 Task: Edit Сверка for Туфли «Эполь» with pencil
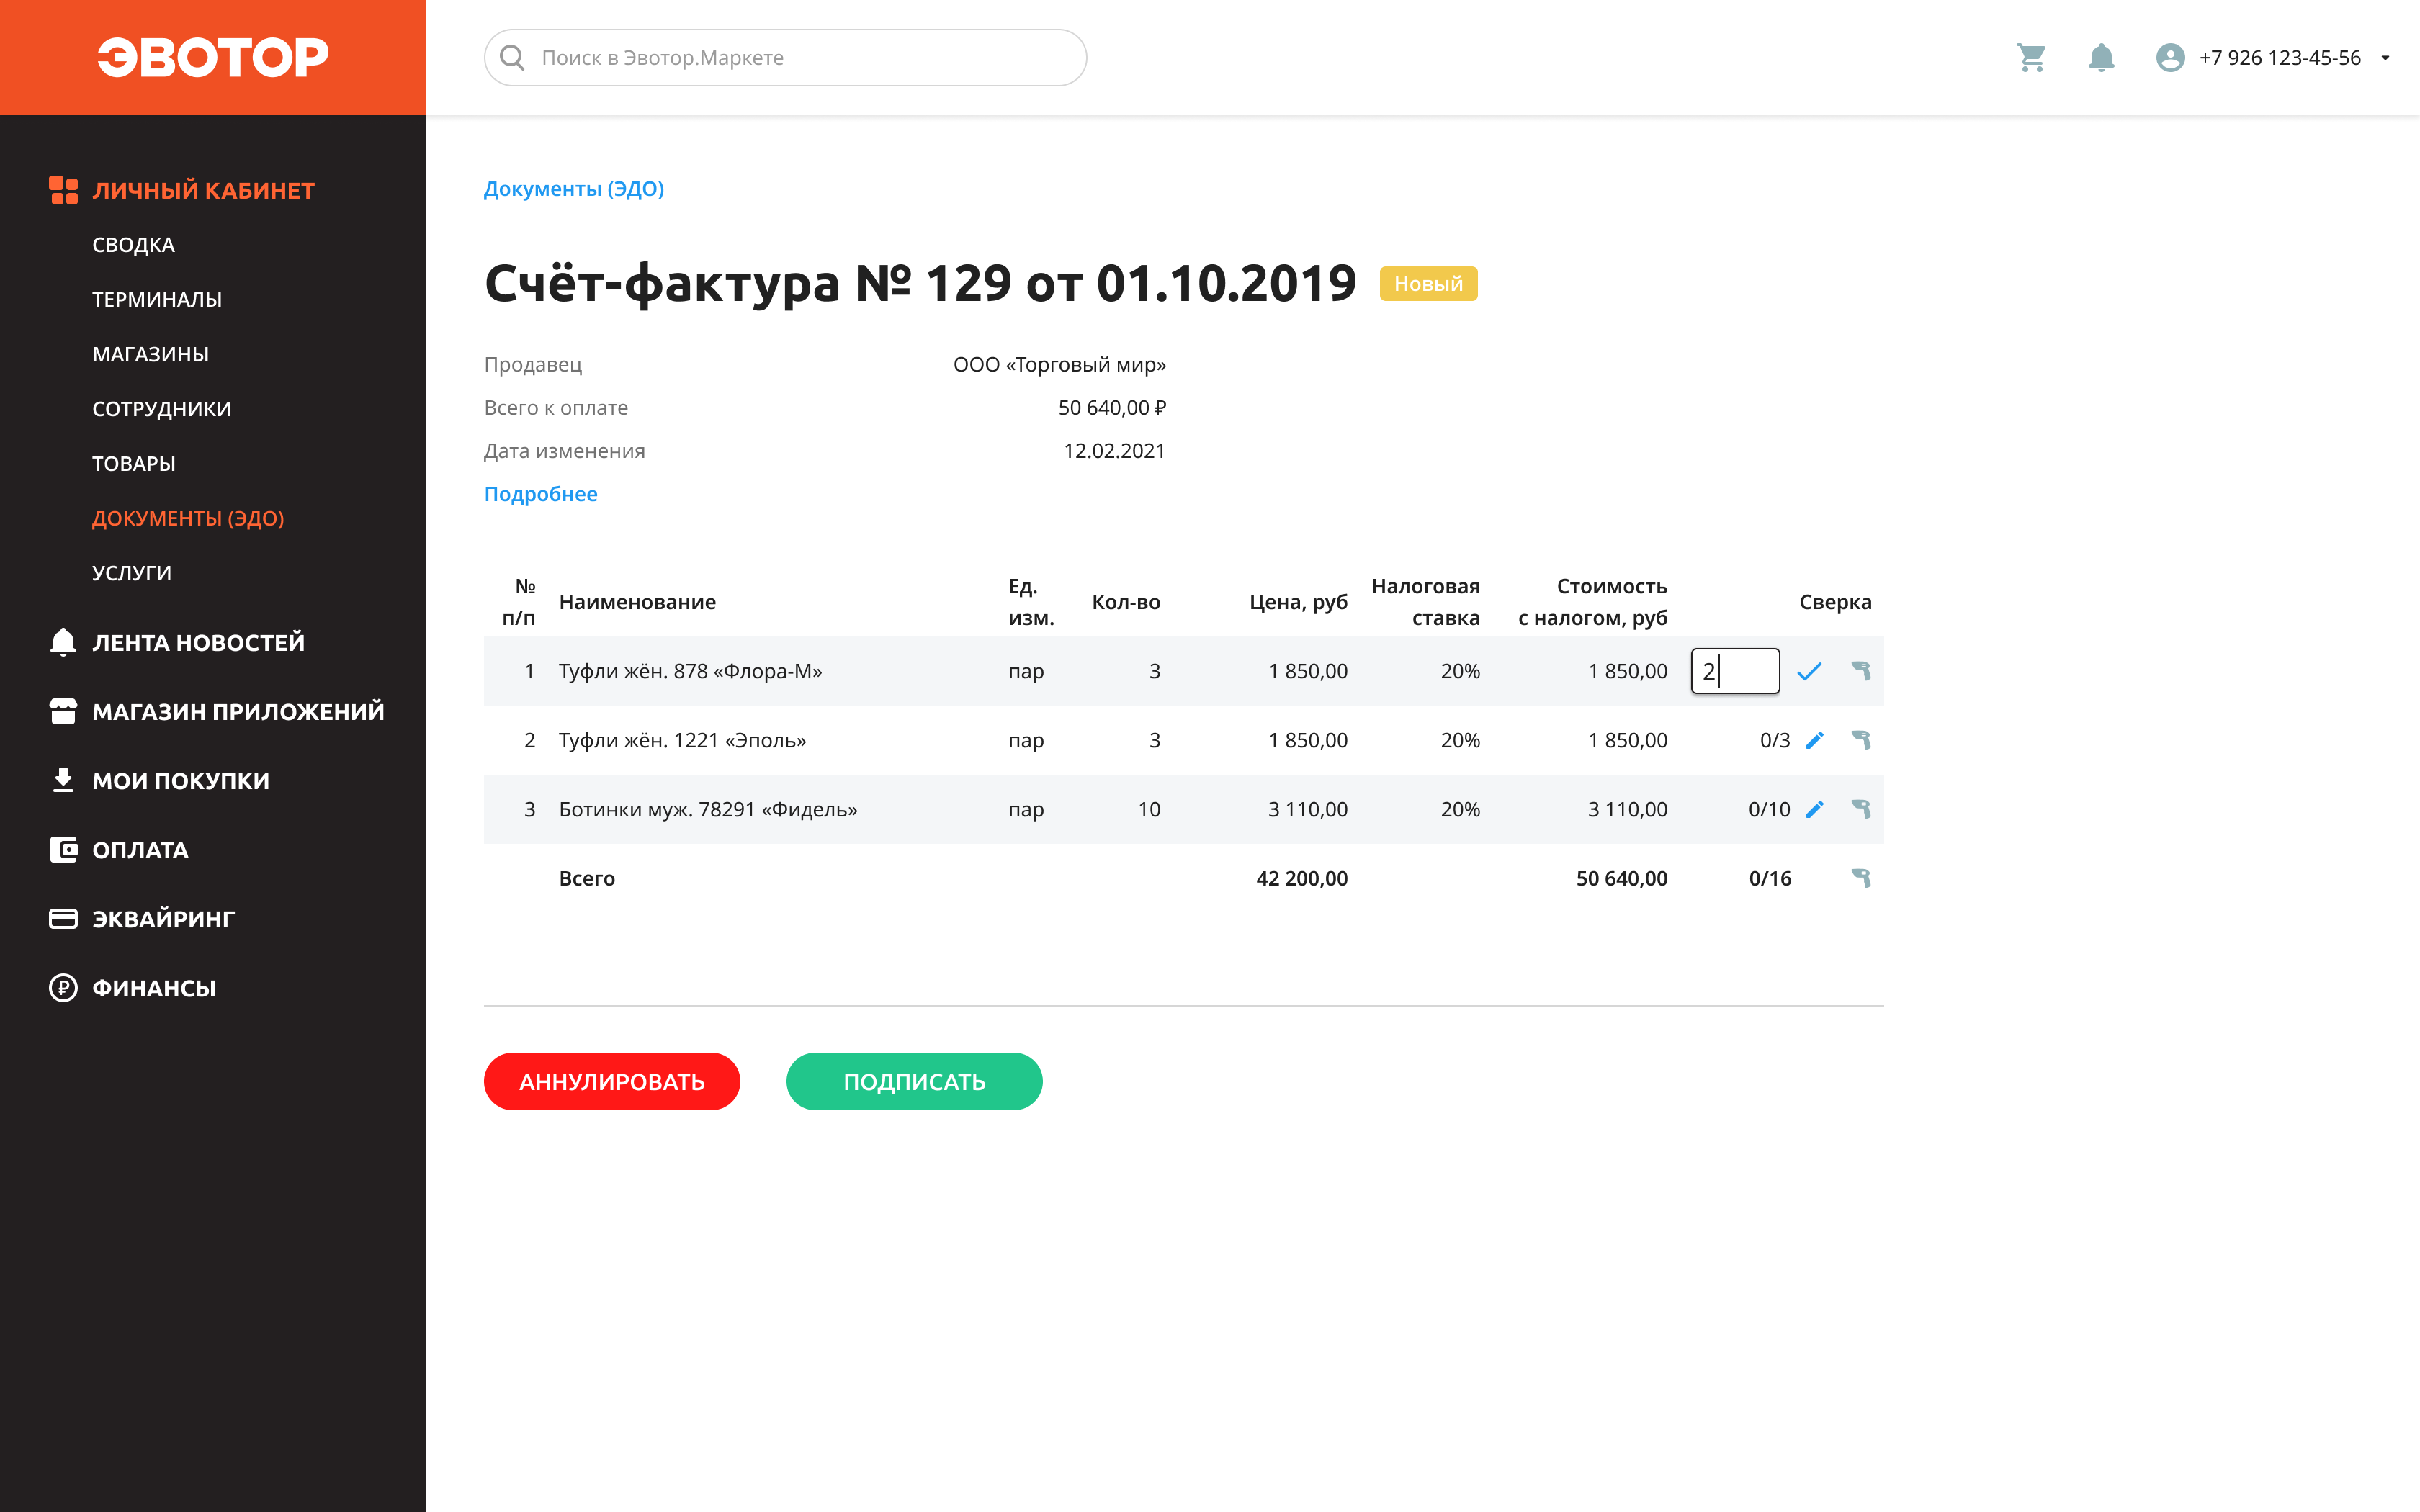coord(1815,740)
